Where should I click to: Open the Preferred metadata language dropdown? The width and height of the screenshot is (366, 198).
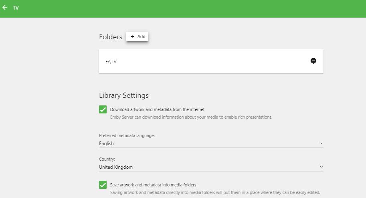pyautogui.click(x=211, y=143)
